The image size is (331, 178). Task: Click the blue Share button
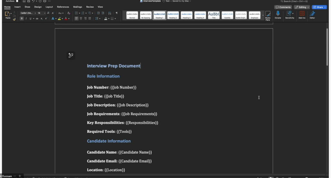point(319,7)
